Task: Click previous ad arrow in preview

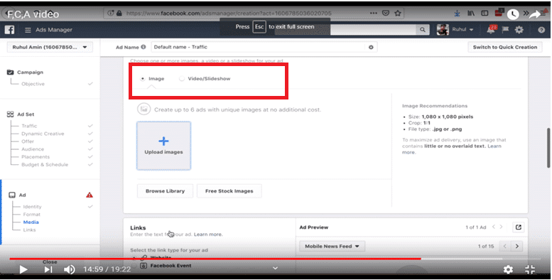Action: (x=494, y=227)
